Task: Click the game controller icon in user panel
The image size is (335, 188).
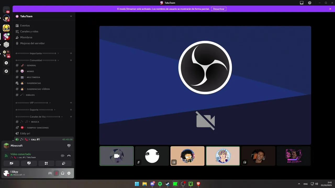Action: [50, 173]
